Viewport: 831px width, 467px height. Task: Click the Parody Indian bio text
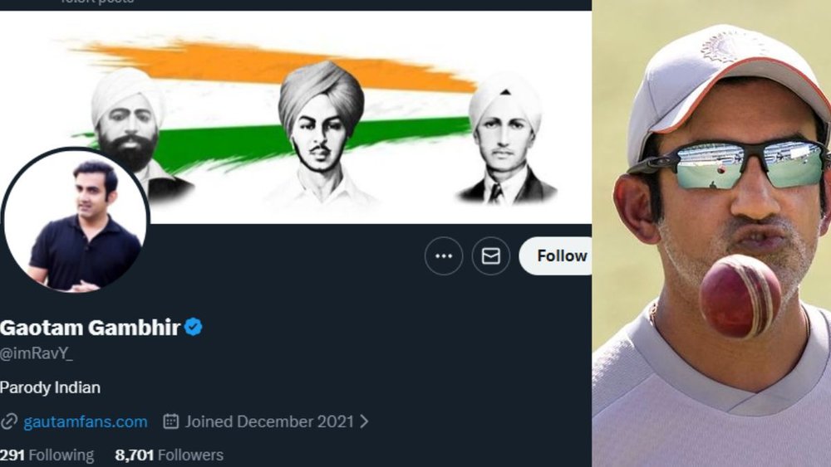tap(50, 387)
